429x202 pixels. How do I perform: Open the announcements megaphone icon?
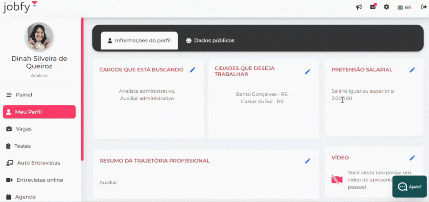(359, 7)
